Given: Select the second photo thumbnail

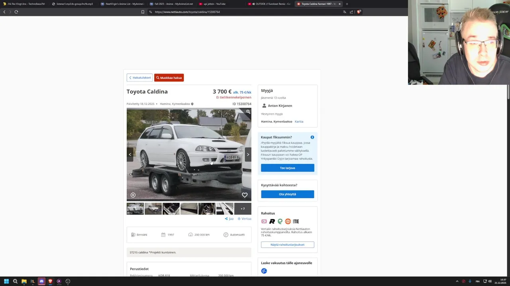Looking at the screenshot, I should pos(153,209).
